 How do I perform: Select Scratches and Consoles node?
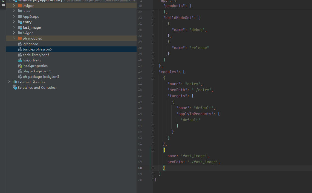point(37,88)
